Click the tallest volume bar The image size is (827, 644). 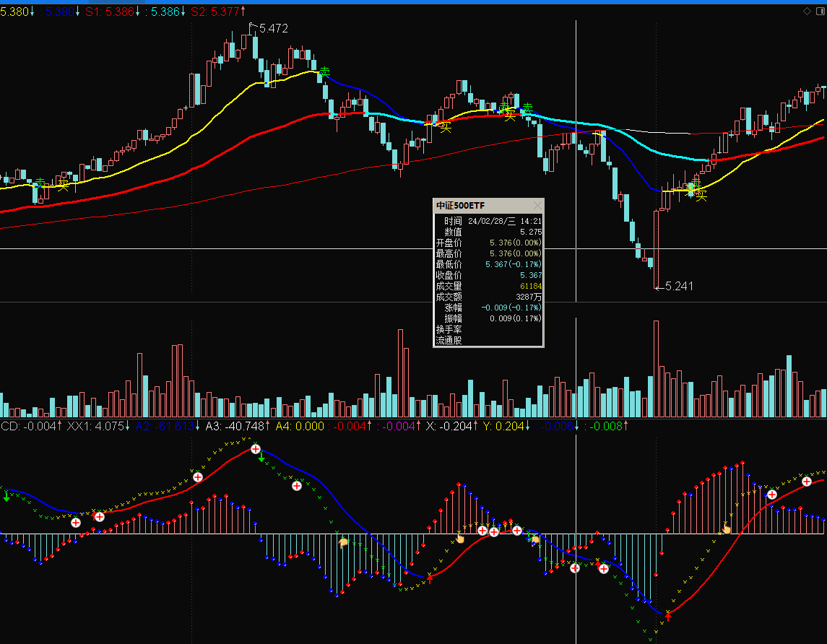[x=656, y=368]
